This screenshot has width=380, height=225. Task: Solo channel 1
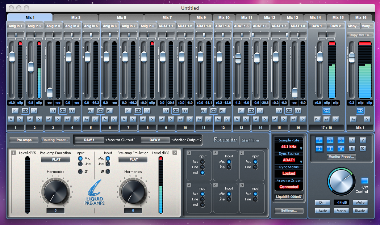20,119
